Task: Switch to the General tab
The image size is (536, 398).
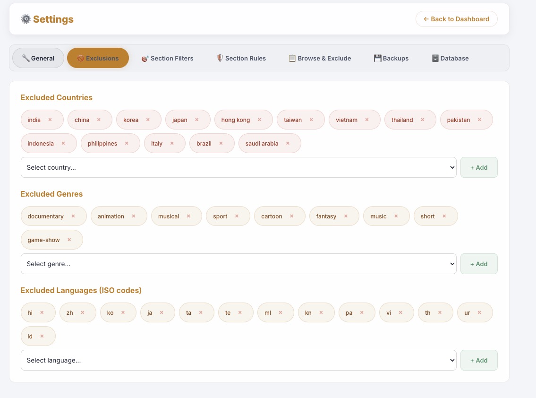Action: click(38, 58)
